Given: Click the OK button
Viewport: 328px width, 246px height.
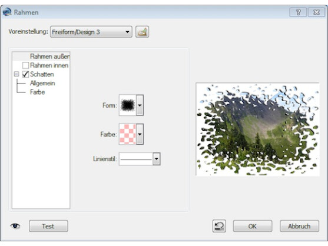Looking at the screenshot, I should click(x=253, y=226).
